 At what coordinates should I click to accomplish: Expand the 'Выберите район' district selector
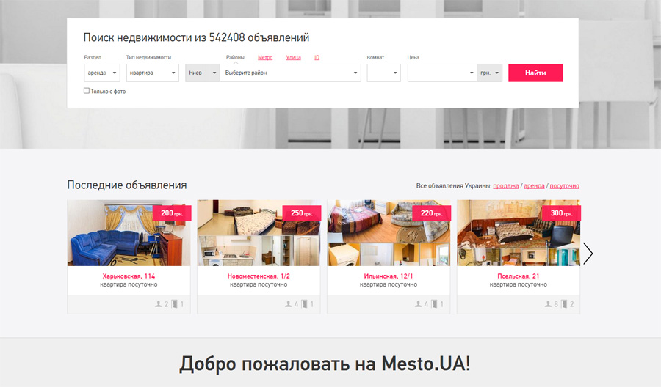pos(290,73)
